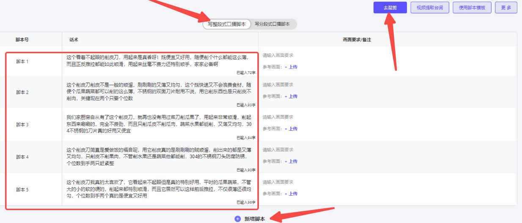Viewport: 522px width, 223px height.
Task: Click 新增脚本 text link
Action: coord(255,219)
